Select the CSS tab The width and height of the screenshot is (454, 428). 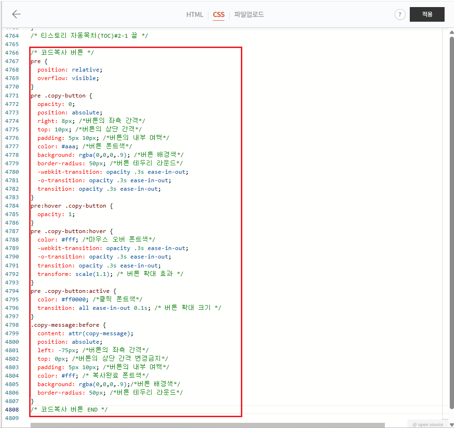219,15
